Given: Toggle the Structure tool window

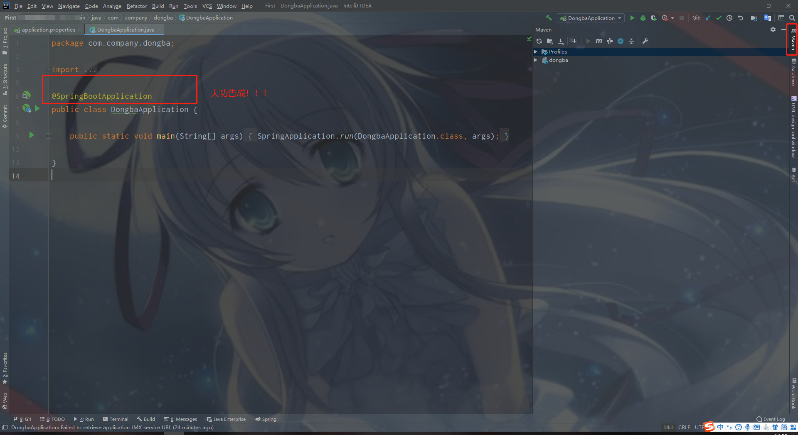Looking at the screenshot, I should click(5, 79).
